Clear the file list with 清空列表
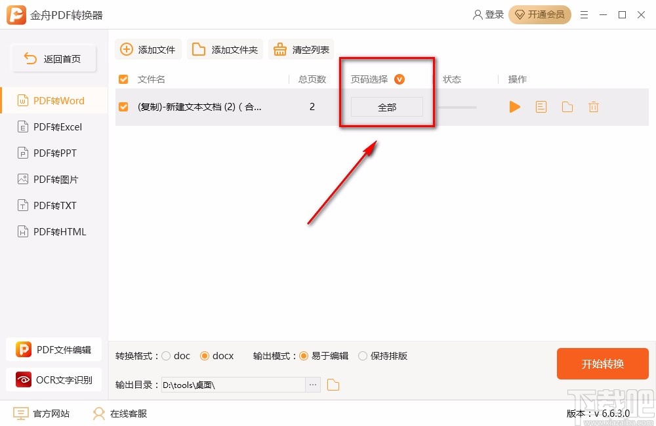This screenshot has width=656, height=426. click(301, 48)
